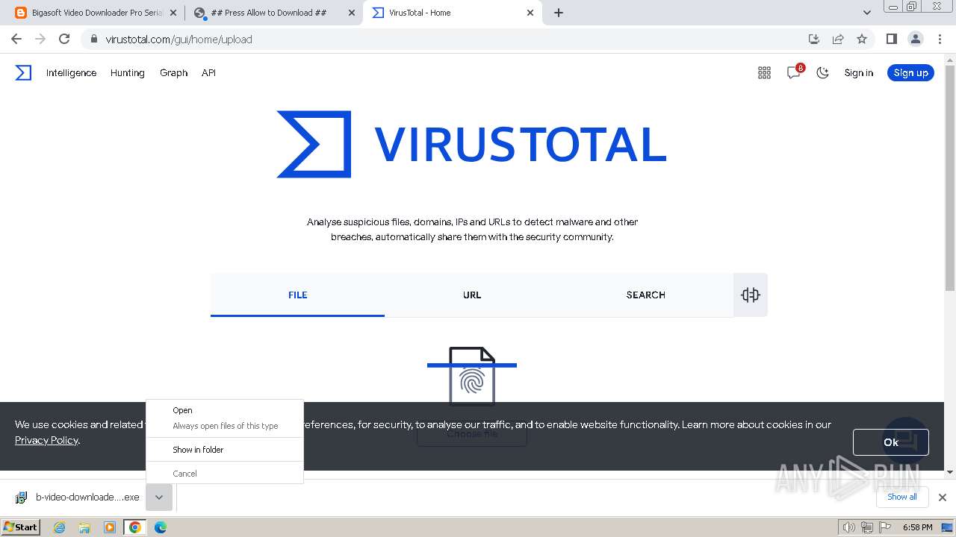Switch to the SEARCH tab

646,295
